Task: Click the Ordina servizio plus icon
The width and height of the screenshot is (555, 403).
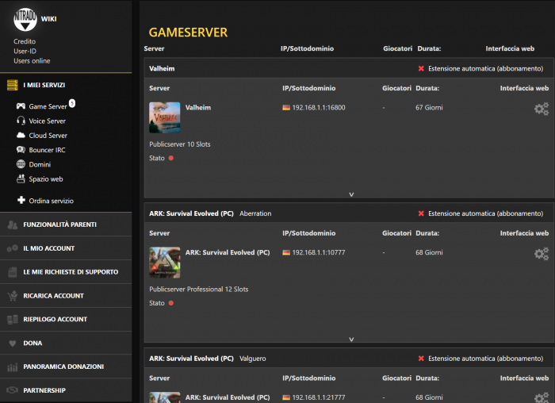Action: click(21, 200)
